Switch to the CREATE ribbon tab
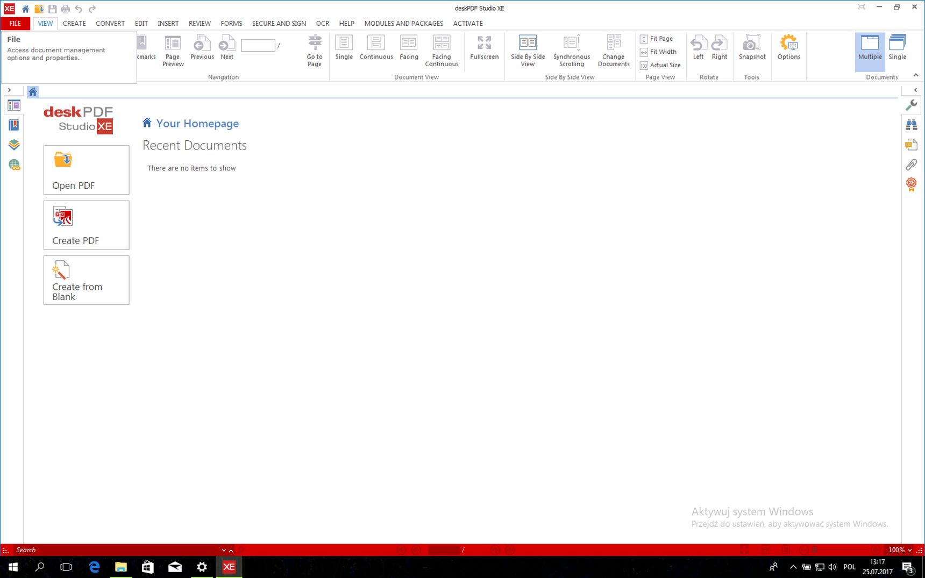This screenshot has height=578, width=925. 74,24
